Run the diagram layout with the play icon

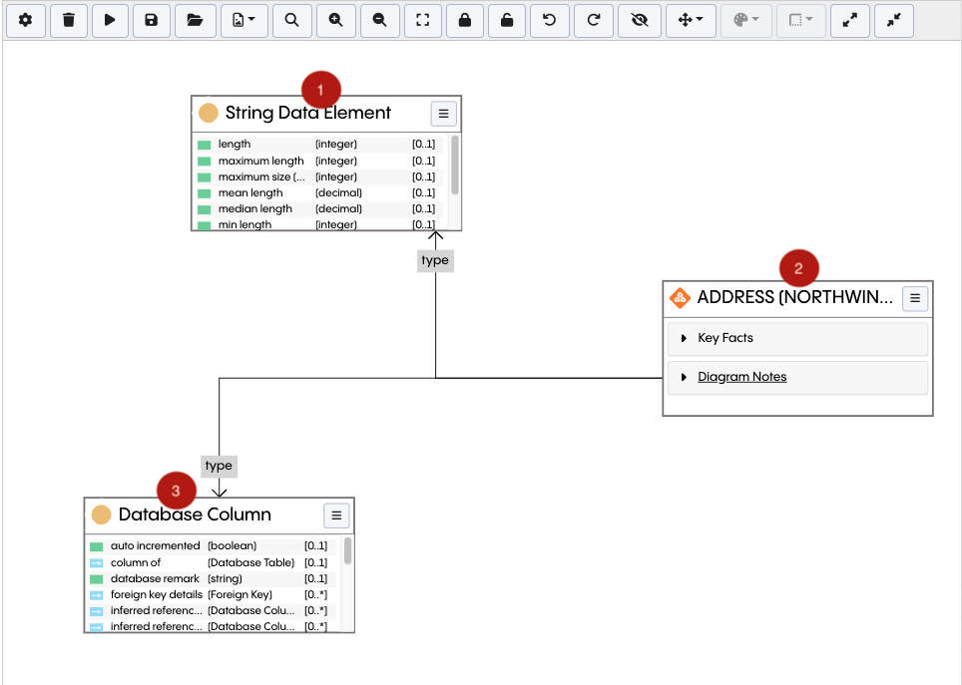click(110, 20)
